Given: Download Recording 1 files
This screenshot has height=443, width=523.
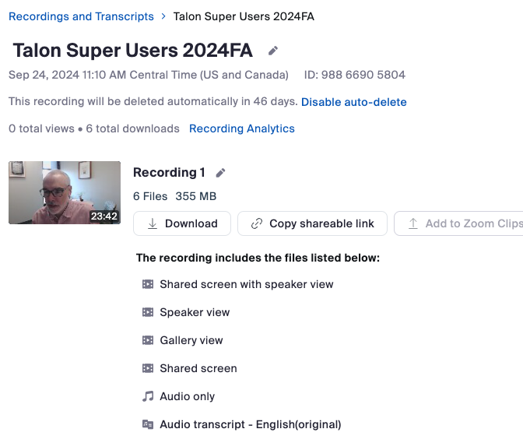Looking at the screenshot, I should tap(182, 223).
